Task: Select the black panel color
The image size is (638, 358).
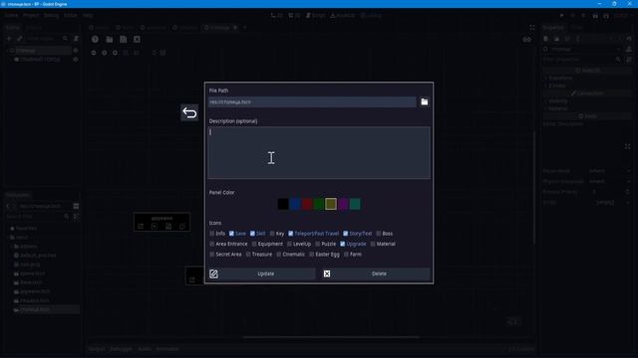Action: click(283, 204)
